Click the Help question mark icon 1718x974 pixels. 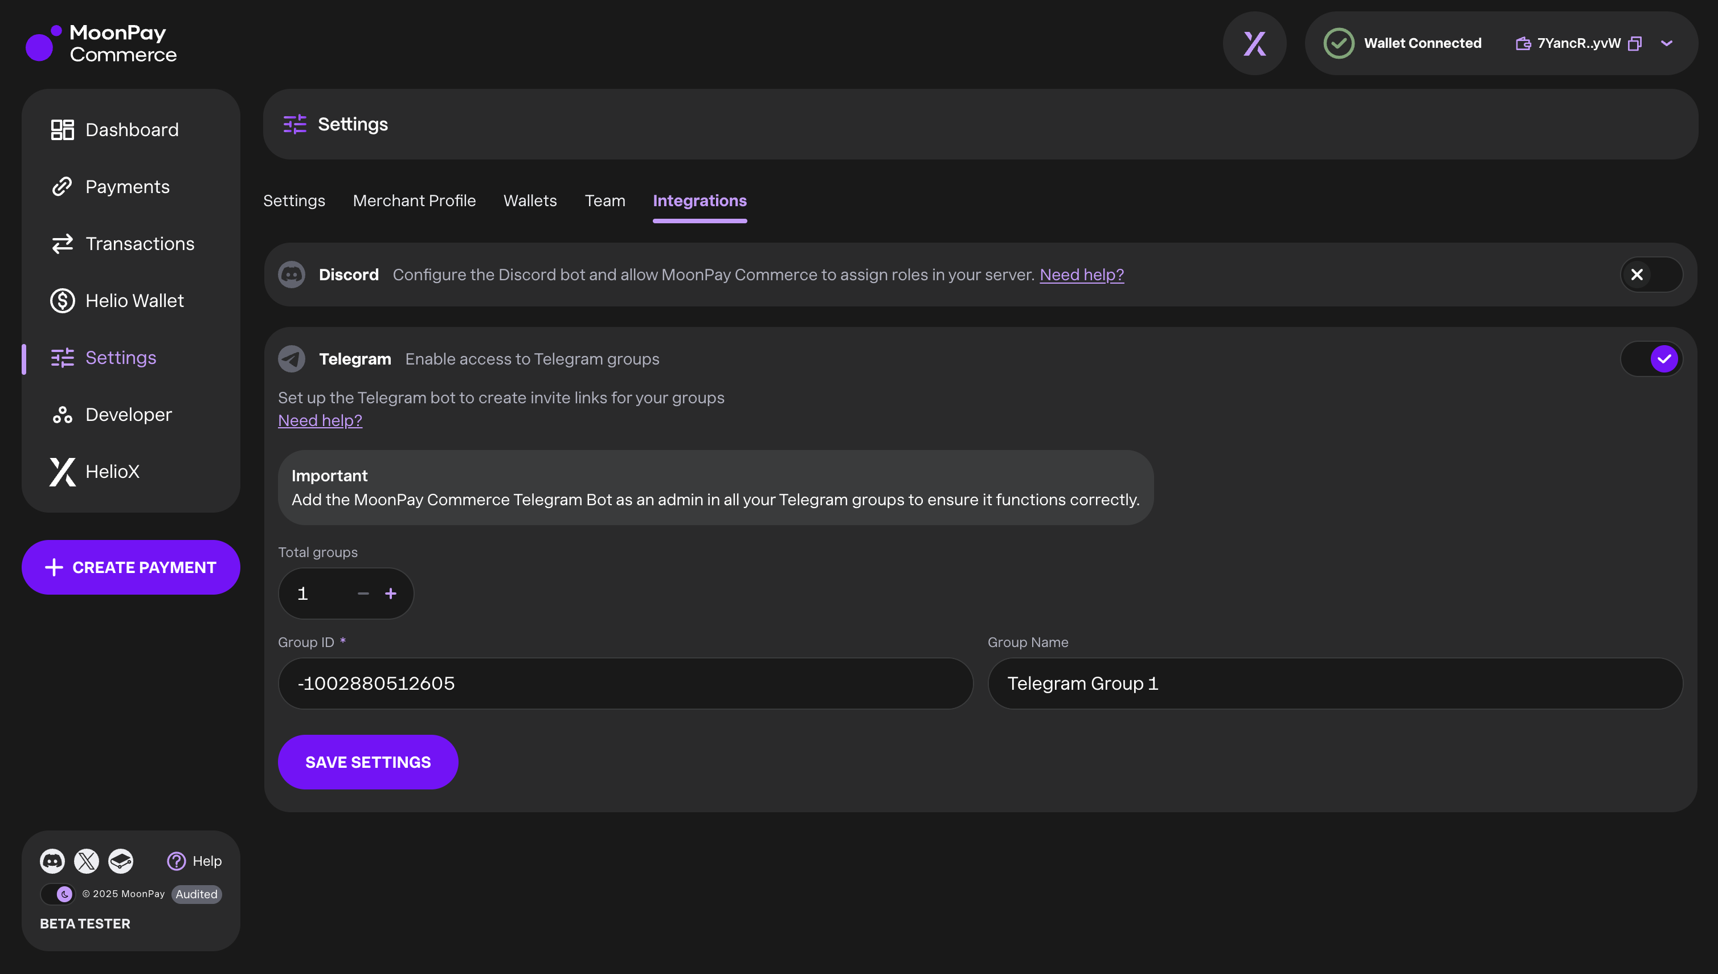coord(176,861)
